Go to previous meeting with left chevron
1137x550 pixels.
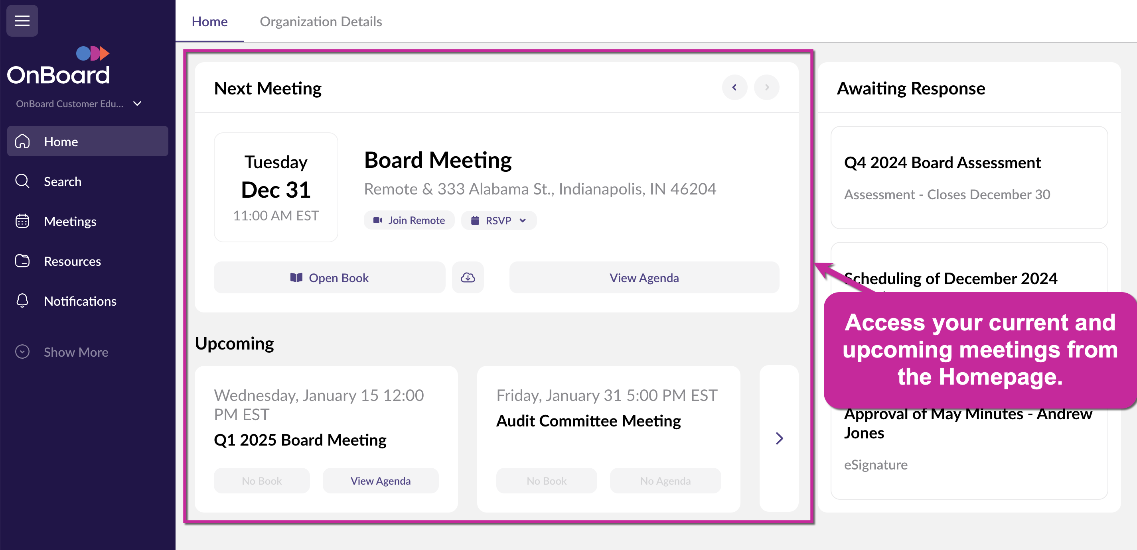(734, 87)
